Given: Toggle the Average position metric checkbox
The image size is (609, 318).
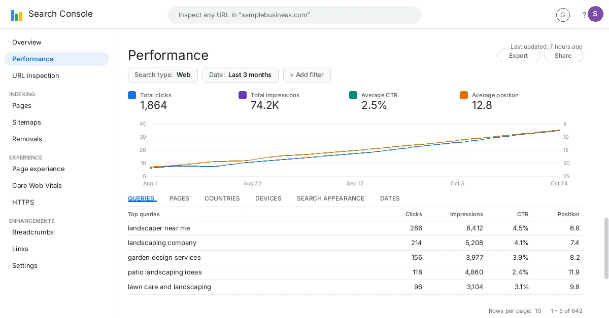Looking at the screenshot, I should coord(464,95).
